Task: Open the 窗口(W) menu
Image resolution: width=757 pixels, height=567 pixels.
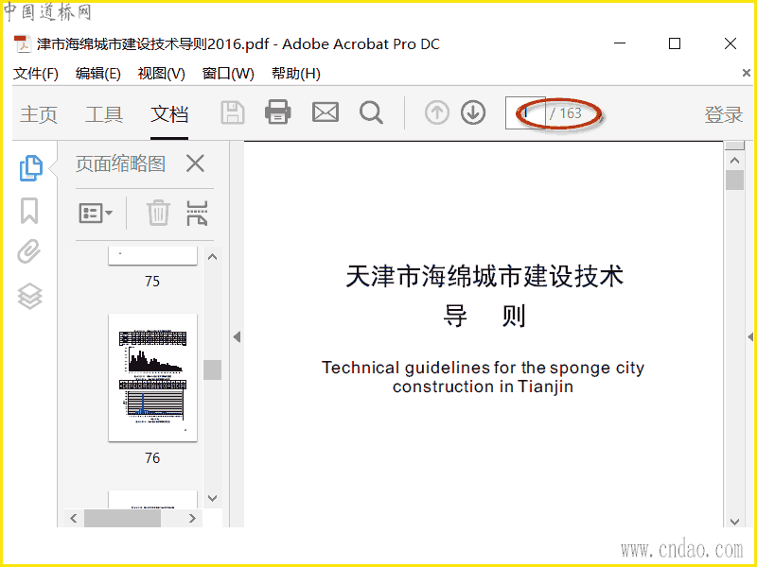Action: [x=228, y=74]
